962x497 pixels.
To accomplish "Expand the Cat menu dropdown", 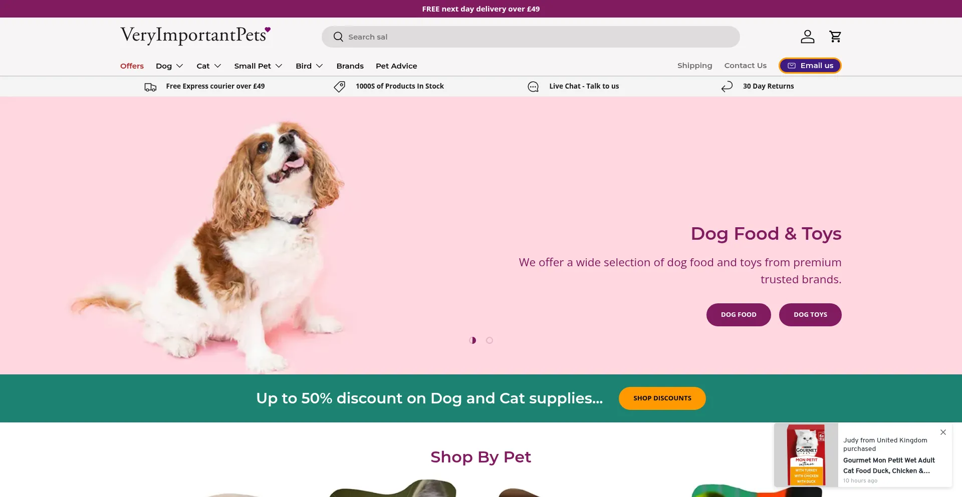I will (x=209, y=66).
